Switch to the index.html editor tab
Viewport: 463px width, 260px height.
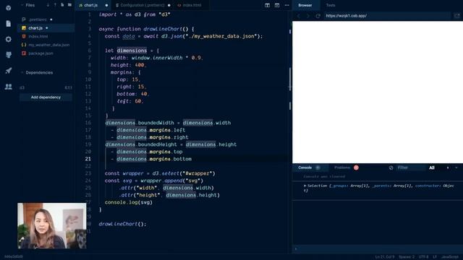pos(190,5)
